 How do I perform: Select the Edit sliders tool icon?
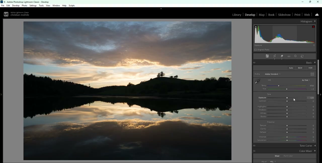267,56
